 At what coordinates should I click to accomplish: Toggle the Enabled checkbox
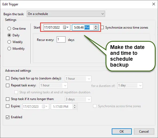[x=8, y=117]
